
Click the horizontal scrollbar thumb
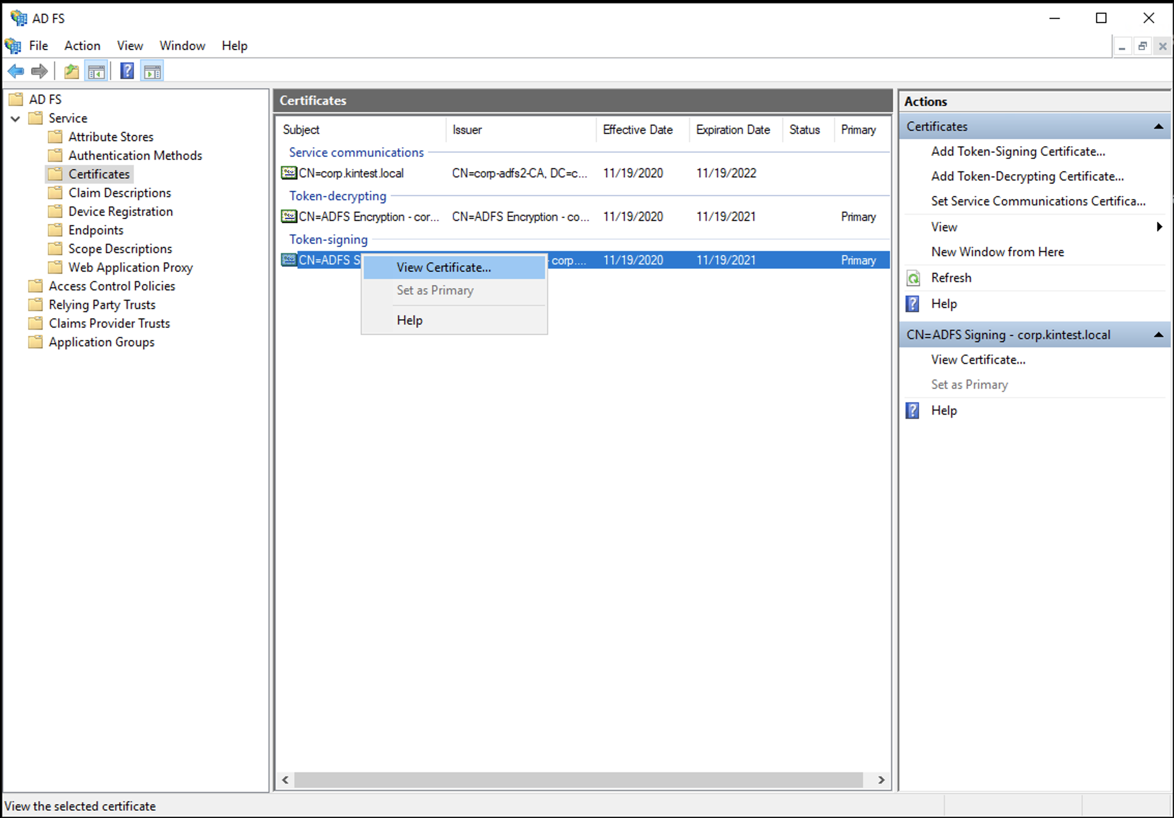(578, 780)
